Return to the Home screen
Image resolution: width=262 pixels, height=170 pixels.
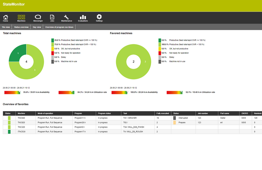click(5, 18)
